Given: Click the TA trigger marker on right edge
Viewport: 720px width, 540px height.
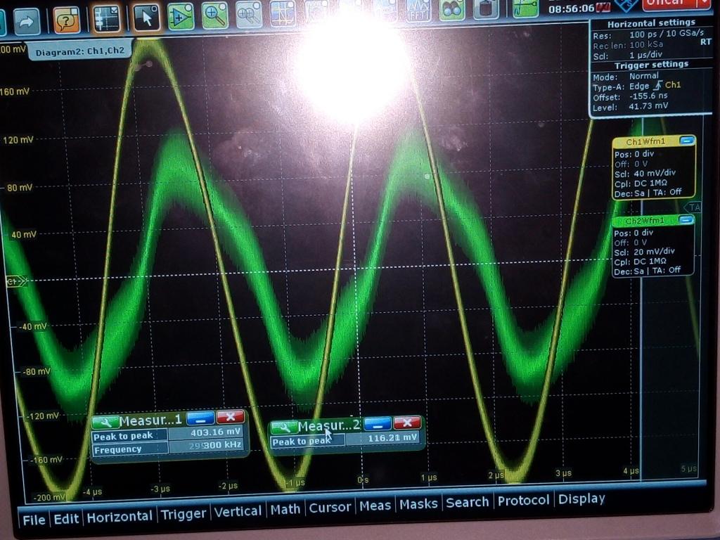Looking at the screenshot, I should [694, 207].
